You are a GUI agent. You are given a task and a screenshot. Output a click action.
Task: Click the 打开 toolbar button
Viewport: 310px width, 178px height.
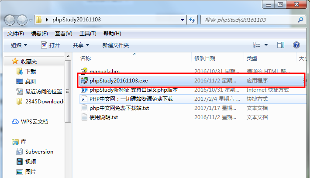point(50,45)
